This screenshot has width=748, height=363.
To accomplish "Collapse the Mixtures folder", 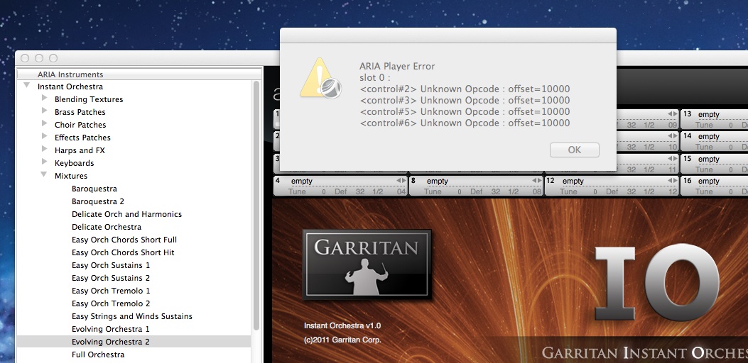I will [44, 175].
